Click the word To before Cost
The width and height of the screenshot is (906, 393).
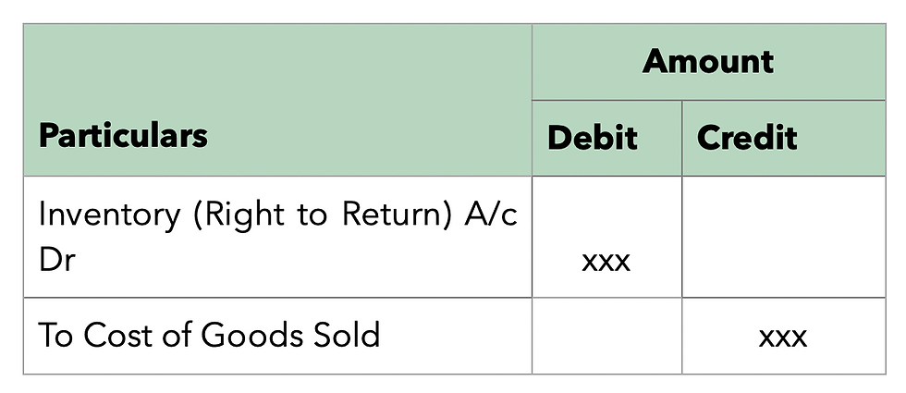(56, 335)
